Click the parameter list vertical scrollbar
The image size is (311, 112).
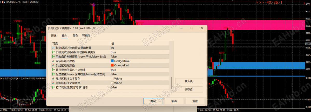[x=172, y=83]
